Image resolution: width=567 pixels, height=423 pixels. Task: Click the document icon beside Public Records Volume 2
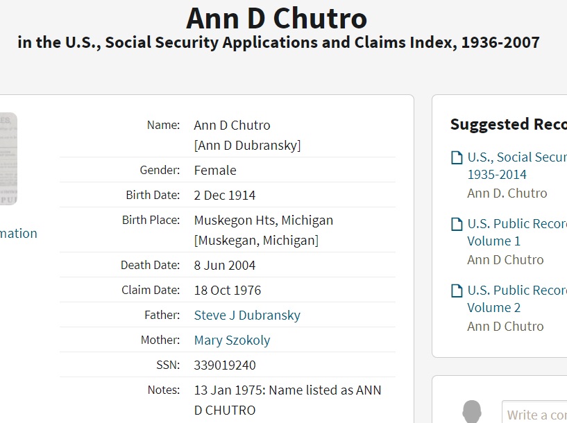point(457,291)
